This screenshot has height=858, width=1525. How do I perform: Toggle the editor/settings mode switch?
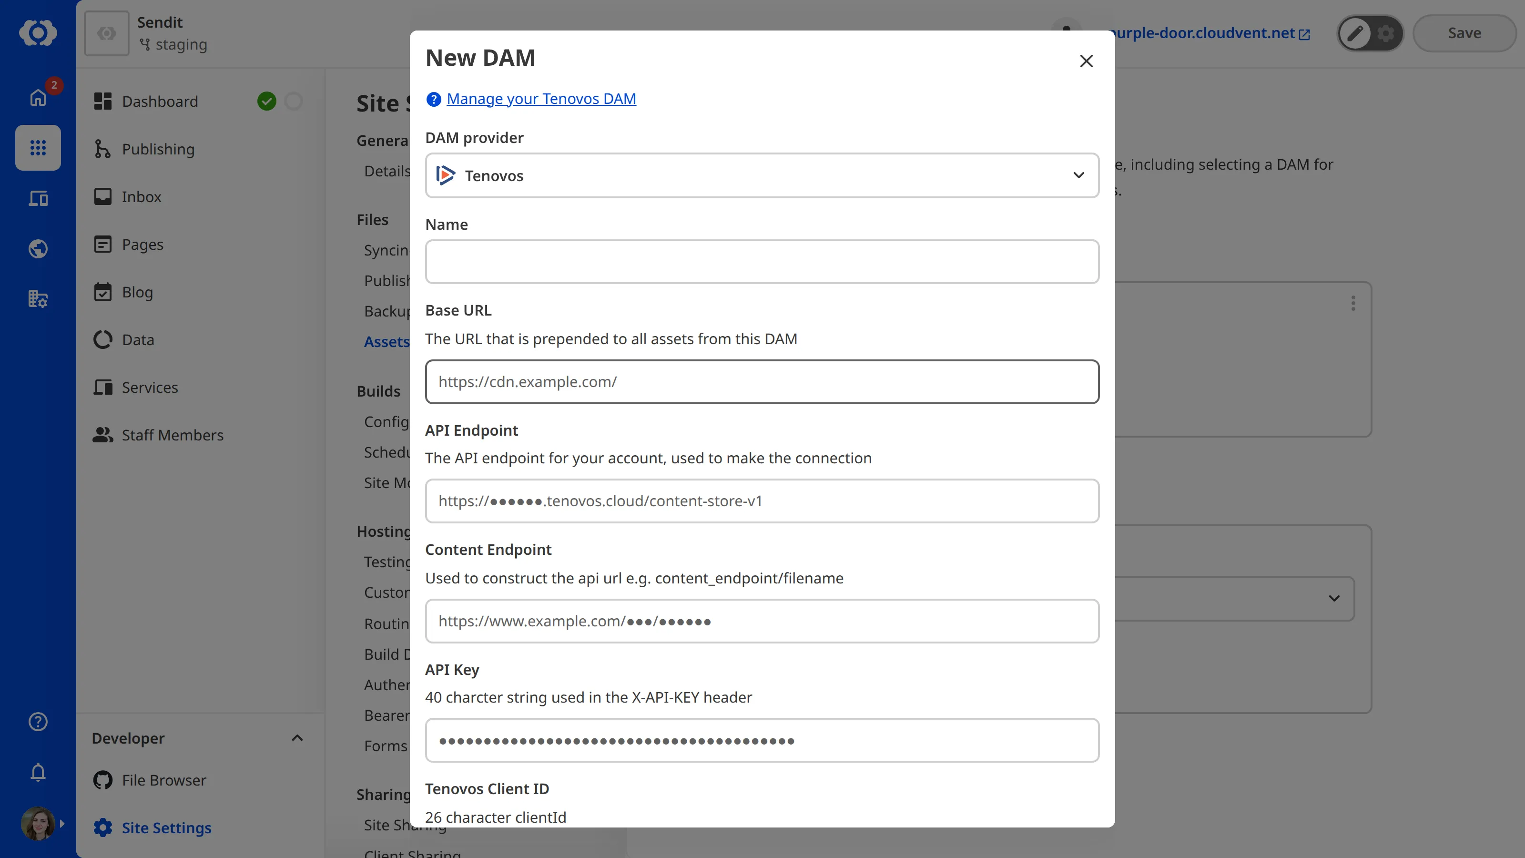tap(1370, 33)
